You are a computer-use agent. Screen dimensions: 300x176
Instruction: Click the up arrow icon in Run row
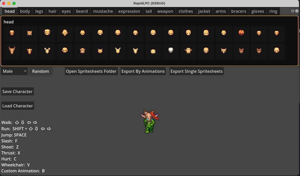31,129
